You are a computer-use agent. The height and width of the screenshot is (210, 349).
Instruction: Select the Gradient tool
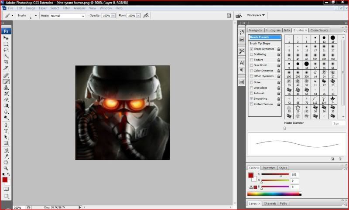click(6, 105)
